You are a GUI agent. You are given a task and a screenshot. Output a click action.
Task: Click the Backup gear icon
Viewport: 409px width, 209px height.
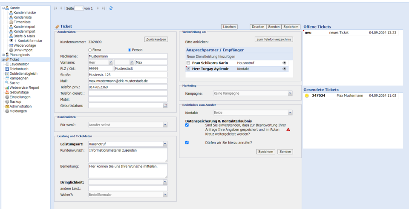[7, 102]
